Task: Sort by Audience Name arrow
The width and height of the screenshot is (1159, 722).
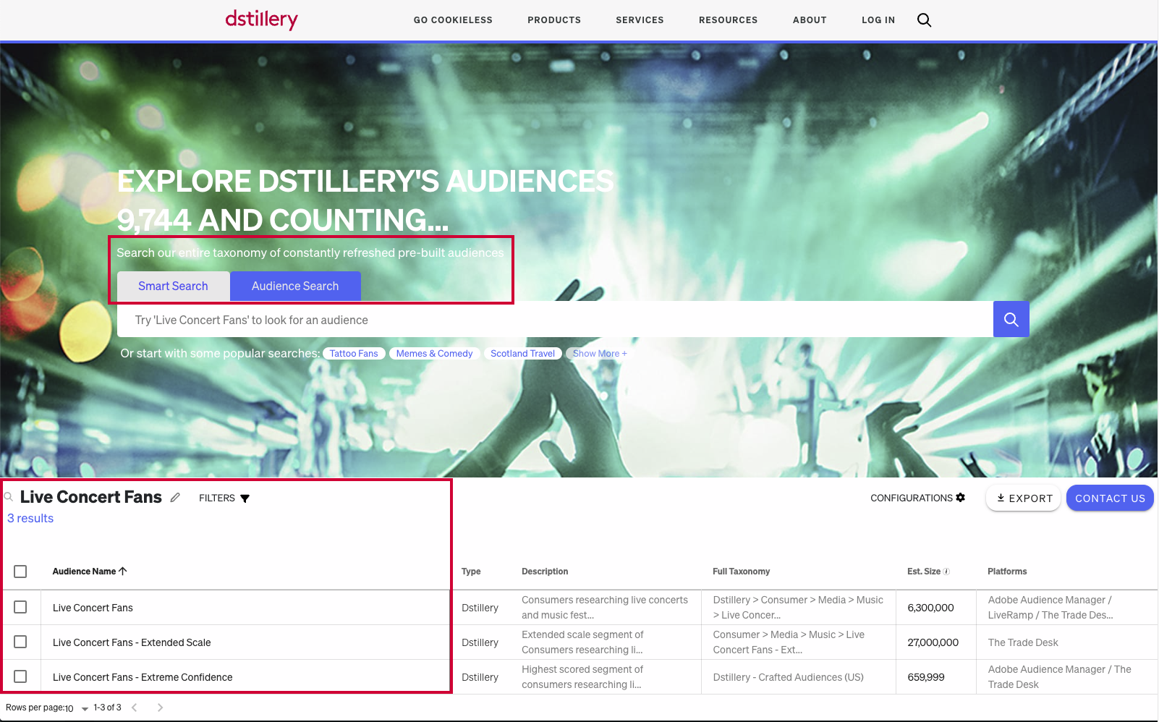Action: pyautogui.click(x=123, y=571)
